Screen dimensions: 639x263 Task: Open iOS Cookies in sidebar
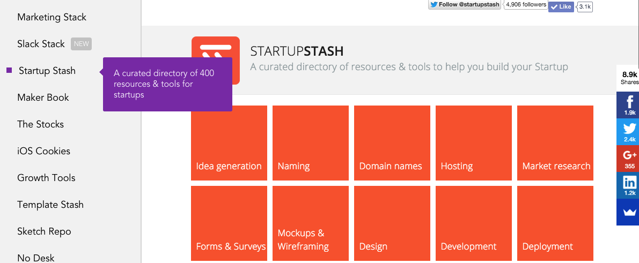[x=43, y=151]
